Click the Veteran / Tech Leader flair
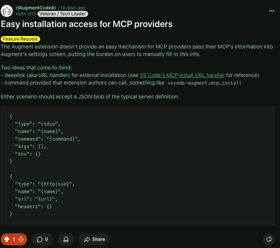The width and height of the screenshot is (280, 248). [63, 14]
